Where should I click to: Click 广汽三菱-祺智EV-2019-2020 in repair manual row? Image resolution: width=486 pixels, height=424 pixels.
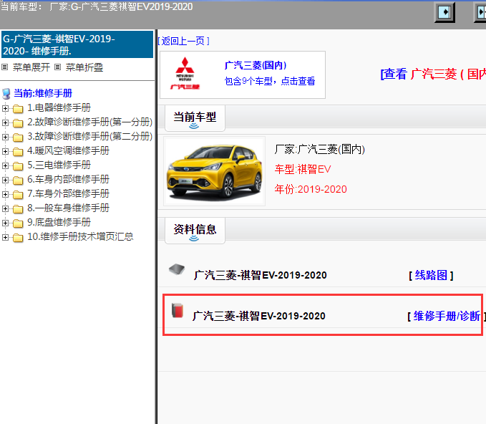coord(259,316)
